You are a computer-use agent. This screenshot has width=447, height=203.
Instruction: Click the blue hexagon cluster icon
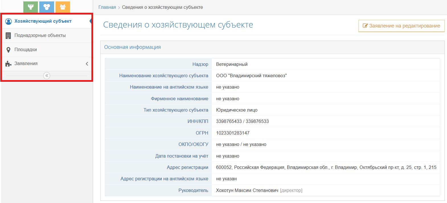(47, 7)
